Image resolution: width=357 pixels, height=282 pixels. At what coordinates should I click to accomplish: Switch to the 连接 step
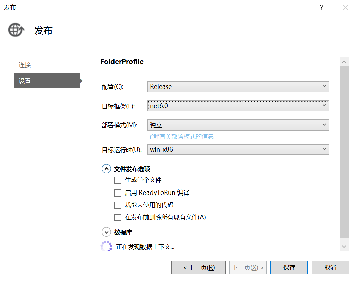(x=25, y=65)
